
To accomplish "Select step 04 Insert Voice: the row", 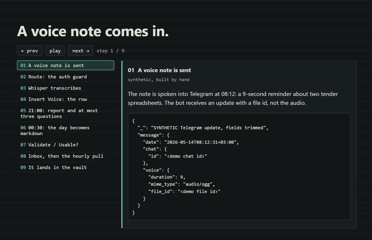I will coord(65,99).
